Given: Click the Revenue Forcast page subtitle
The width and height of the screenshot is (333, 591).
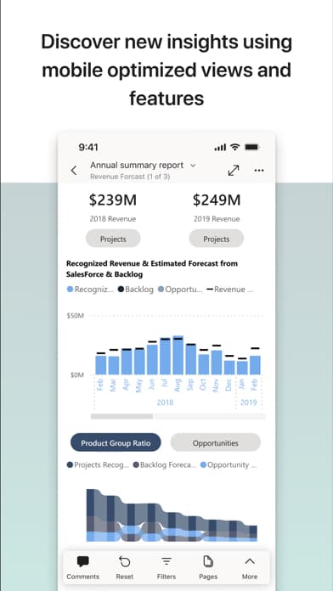Looking at the screenshot, I should point(130,176).
